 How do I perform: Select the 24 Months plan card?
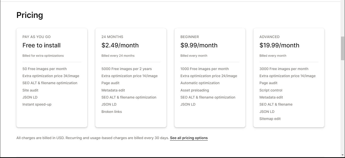click(x=131, y=78)
